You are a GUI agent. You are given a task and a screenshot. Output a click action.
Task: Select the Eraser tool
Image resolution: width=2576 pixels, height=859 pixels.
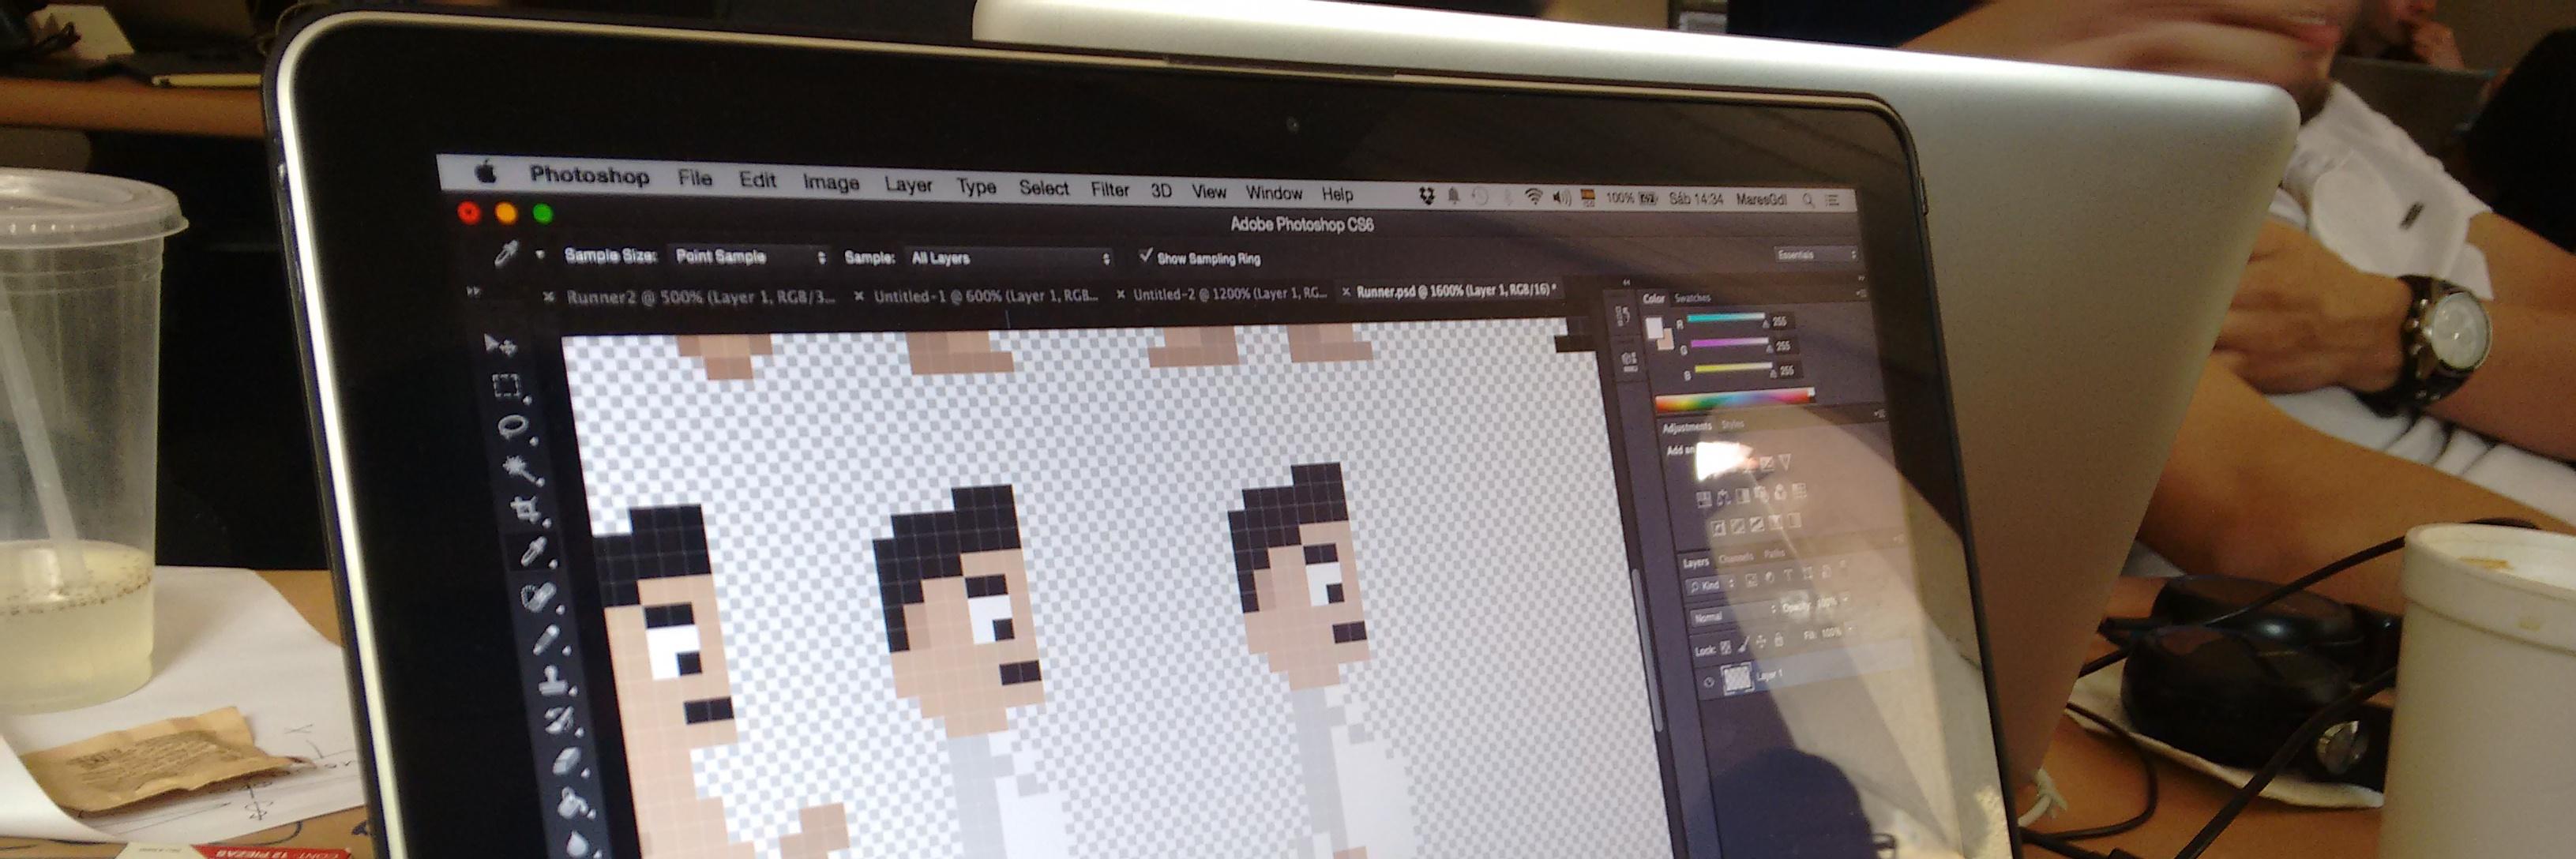(x=567, y=761)
